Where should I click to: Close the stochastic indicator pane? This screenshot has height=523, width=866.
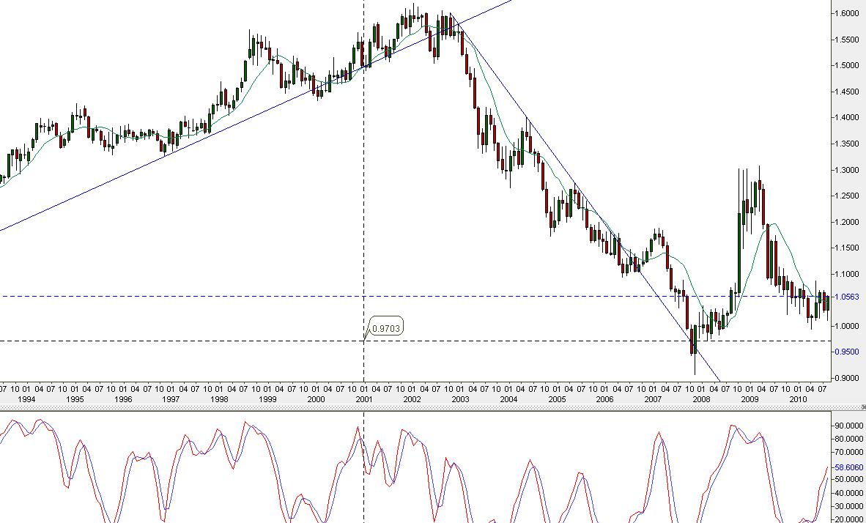863,407
